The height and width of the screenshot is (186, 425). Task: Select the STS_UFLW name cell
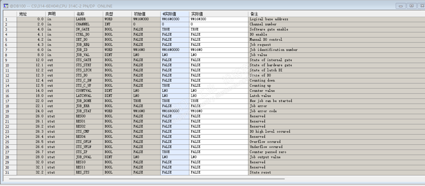click(89, 147)
